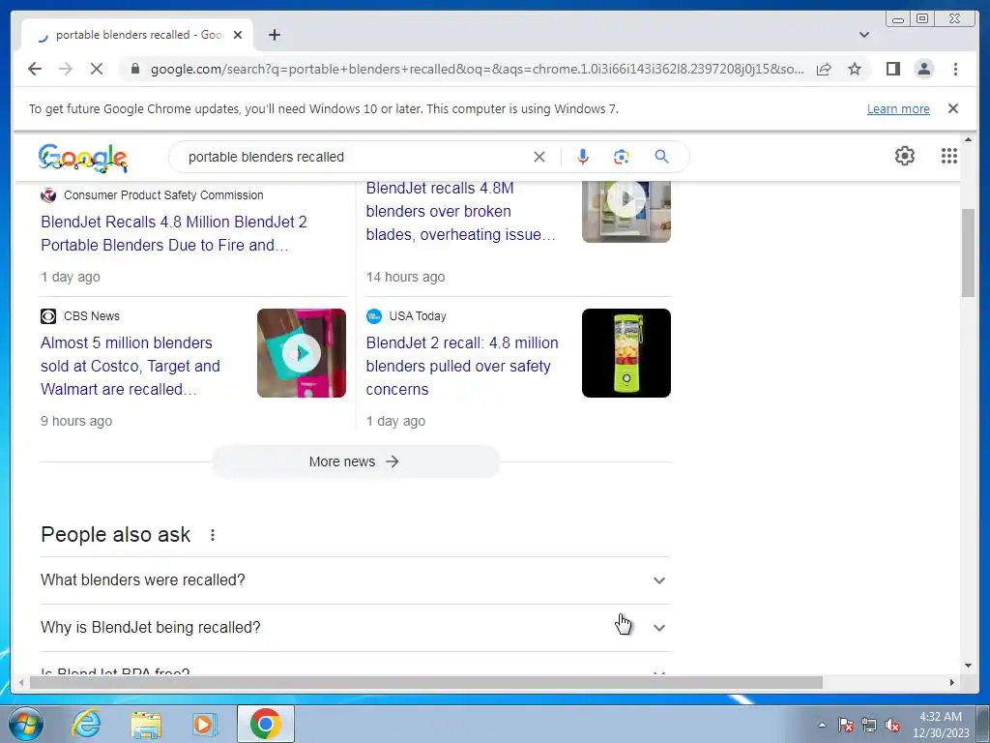Image resolution: width=990 pixels, height=743 pixels.
Task: Click the Learn more link in update notice
Action: tap(898, 108)
